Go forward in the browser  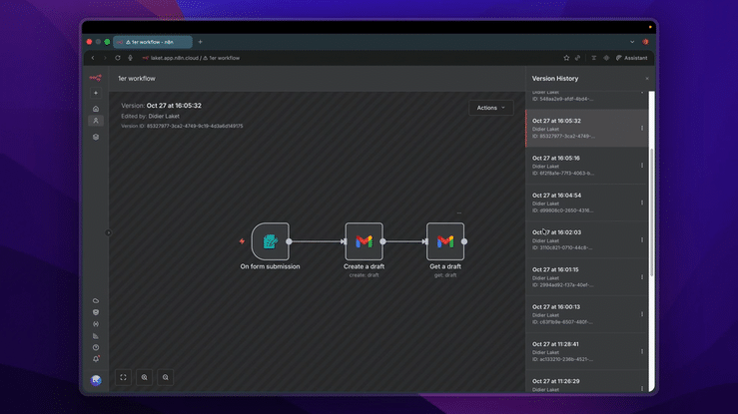click(105, 58)
